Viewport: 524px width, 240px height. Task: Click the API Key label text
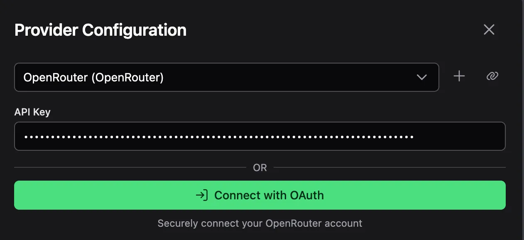[x=32, y=112]
